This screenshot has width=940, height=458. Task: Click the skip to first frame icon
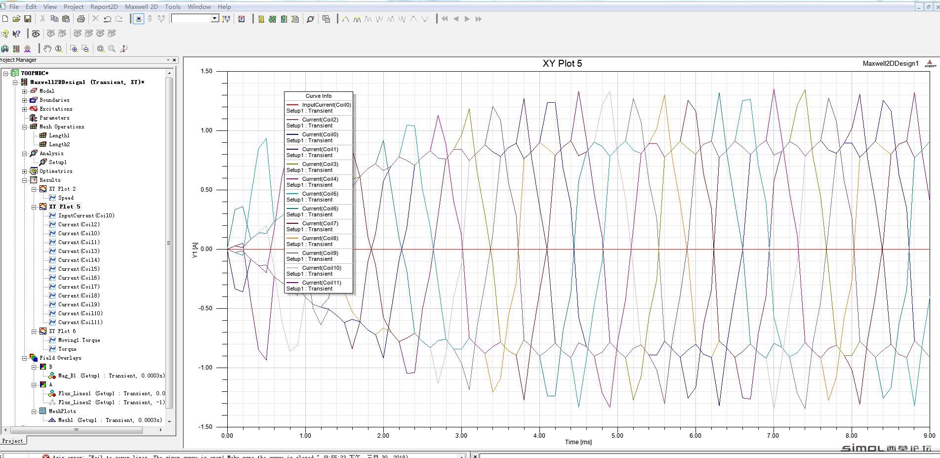[445, 19]
